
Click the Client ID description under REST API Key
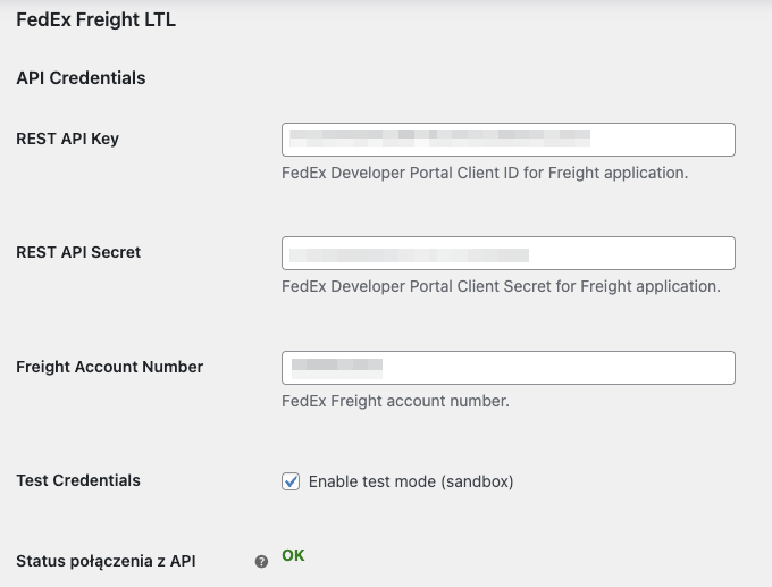point(484,173)
